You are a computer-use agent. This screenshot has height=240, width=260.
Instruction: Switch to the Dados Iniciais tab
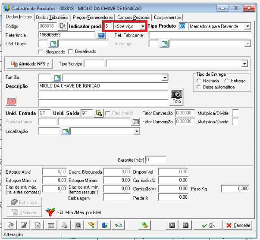click(19, 17)
